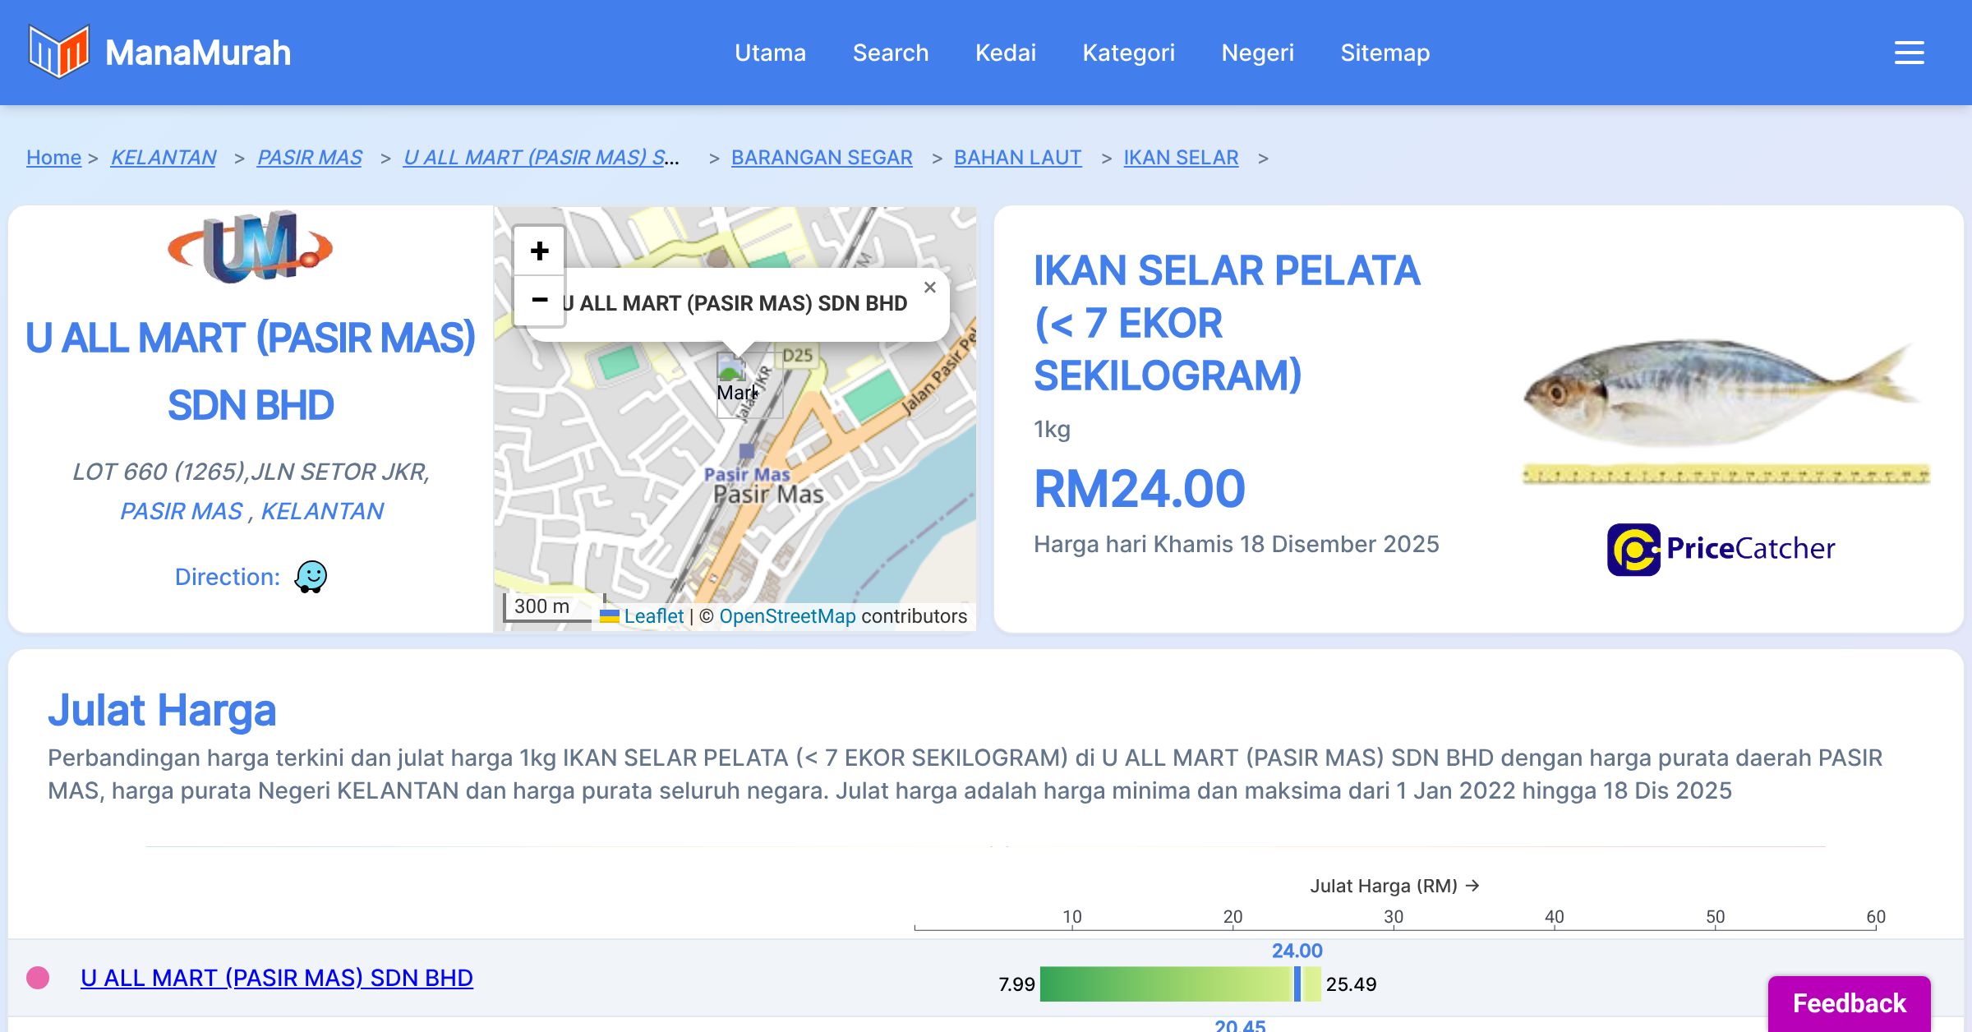Click the green price range bar

point(1167,984)
